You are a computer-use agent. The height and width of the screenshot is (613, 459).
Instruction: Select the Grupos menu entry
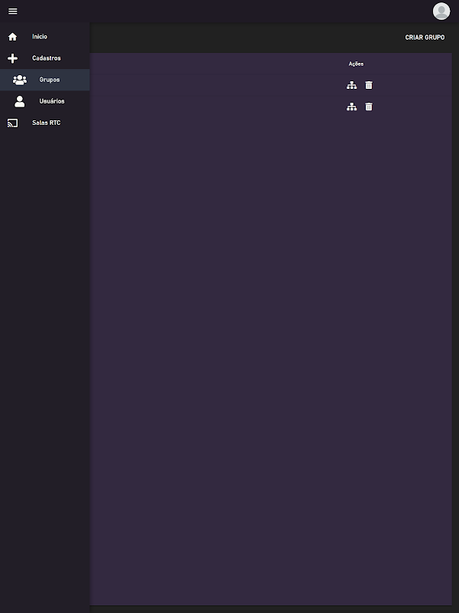[x=45, y=80]
